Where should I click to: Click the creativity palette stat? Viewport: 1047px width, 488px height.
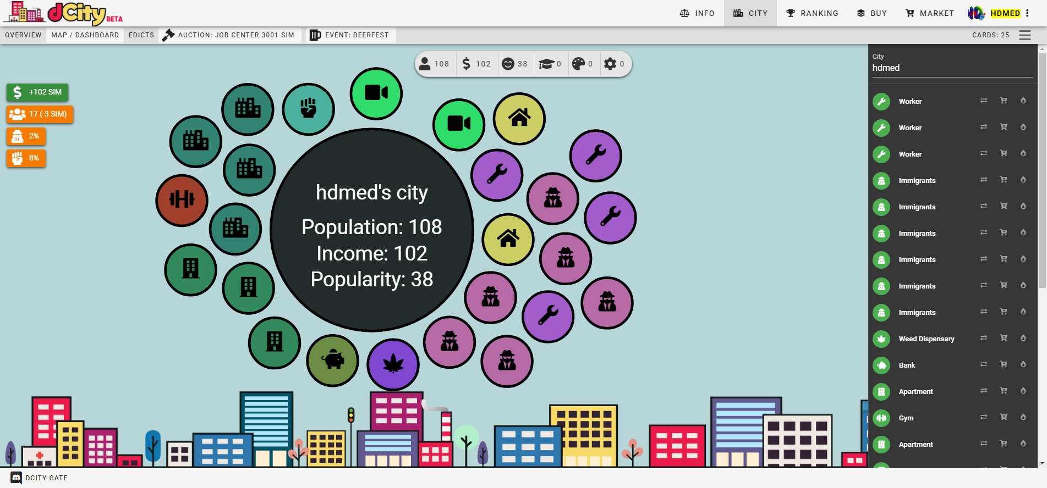583,64
